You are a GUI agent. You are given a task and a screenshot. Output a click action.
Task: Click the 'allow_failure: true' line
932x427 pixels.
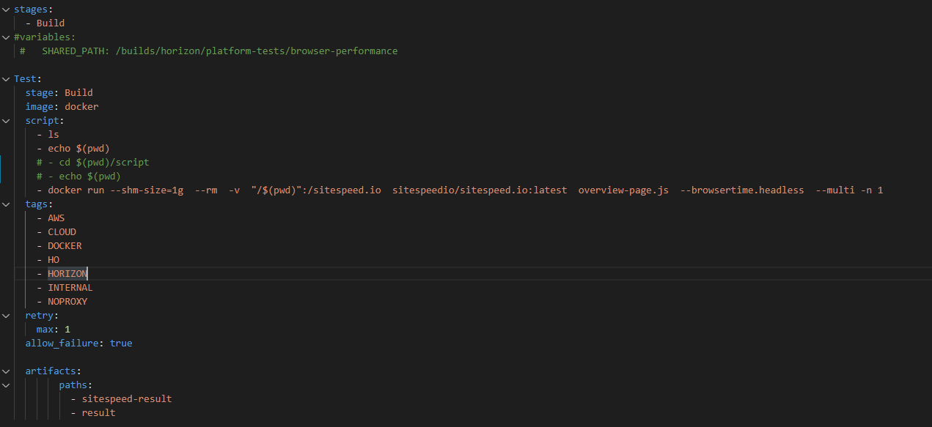(78, 344)
